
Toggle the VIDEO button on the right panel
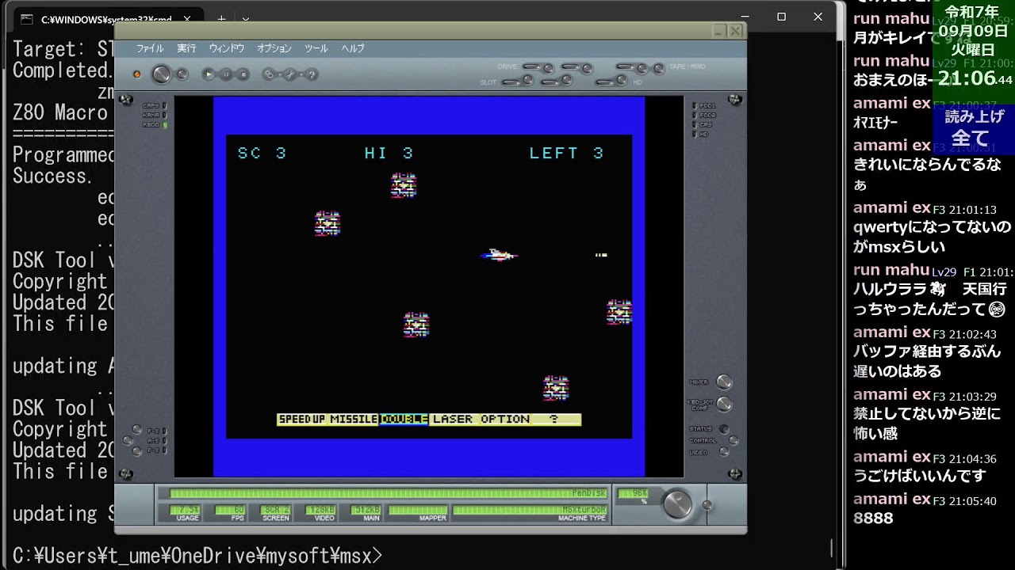pyautogui.click(x=723, y=452)
